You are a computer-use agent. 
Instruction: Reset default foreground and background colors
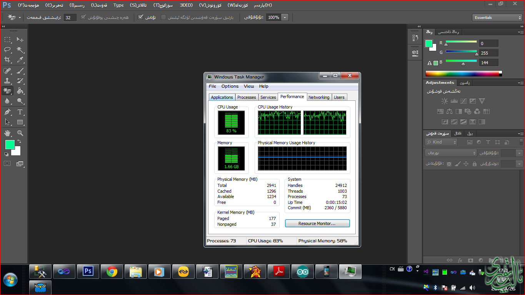7,154
